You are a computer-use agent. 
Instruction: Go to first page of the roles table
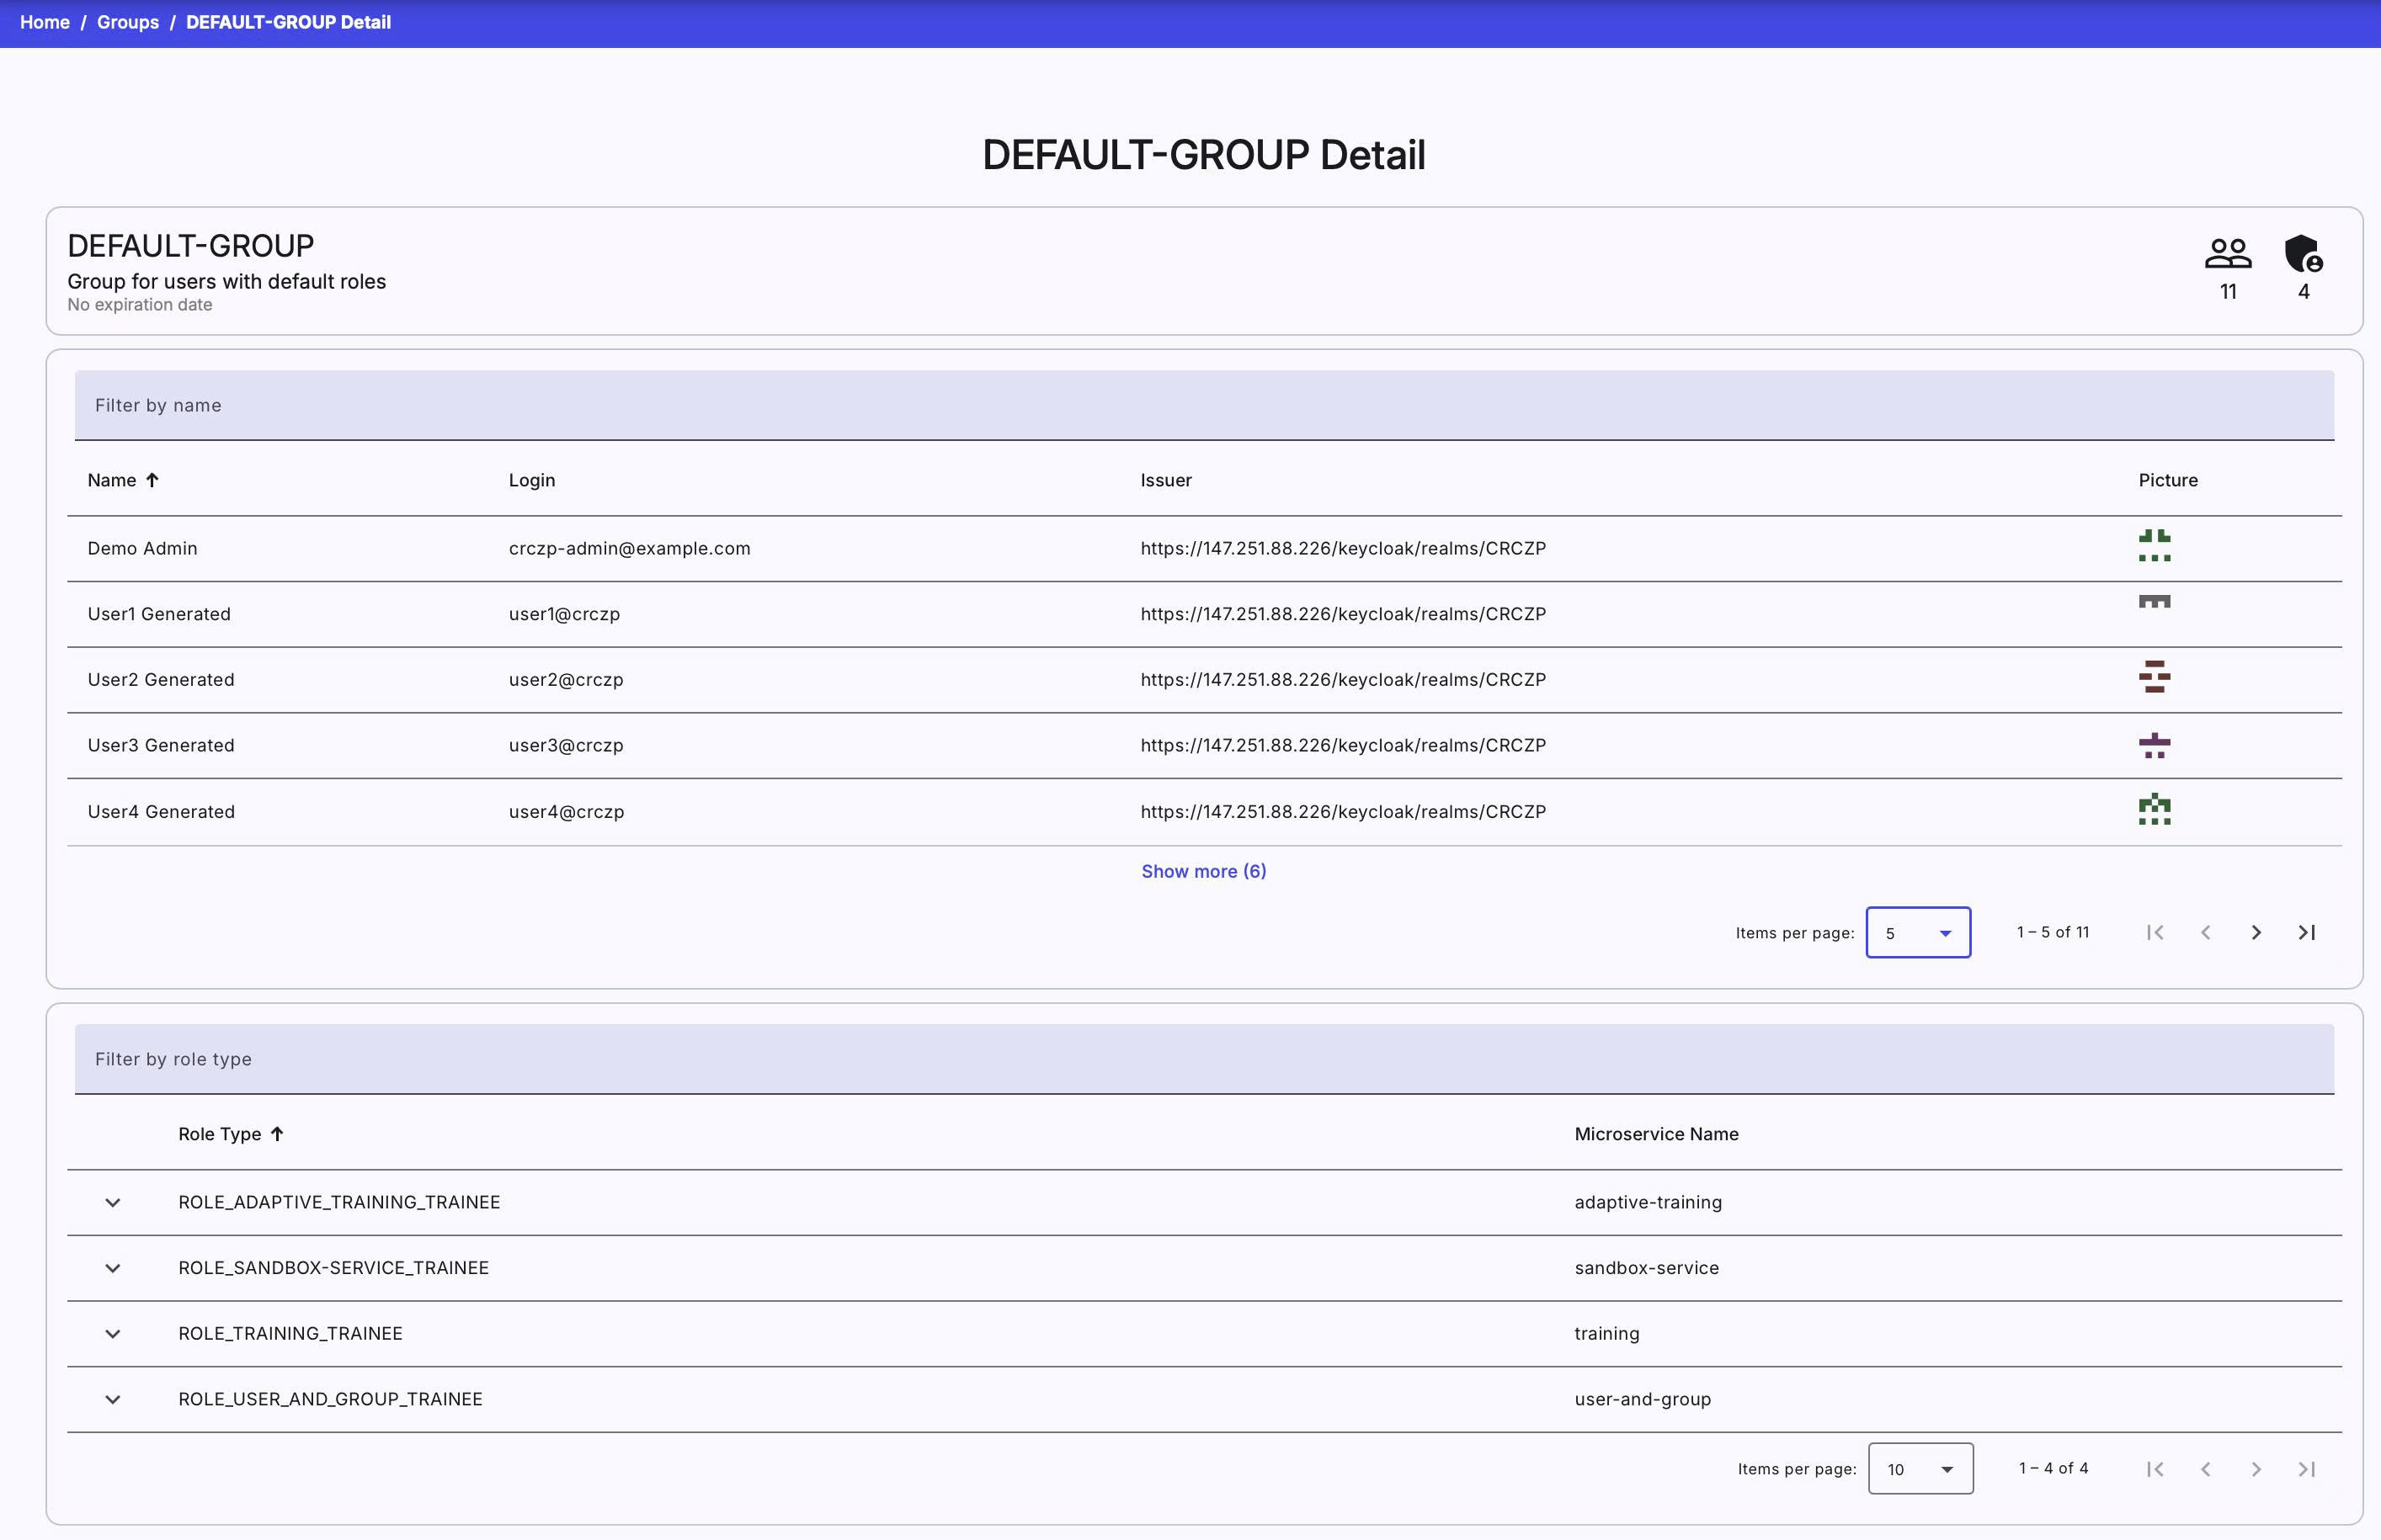pos(2155,1469)
